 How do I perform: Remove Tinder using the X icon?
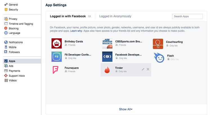pyautogui.click(x=148, y=69)
